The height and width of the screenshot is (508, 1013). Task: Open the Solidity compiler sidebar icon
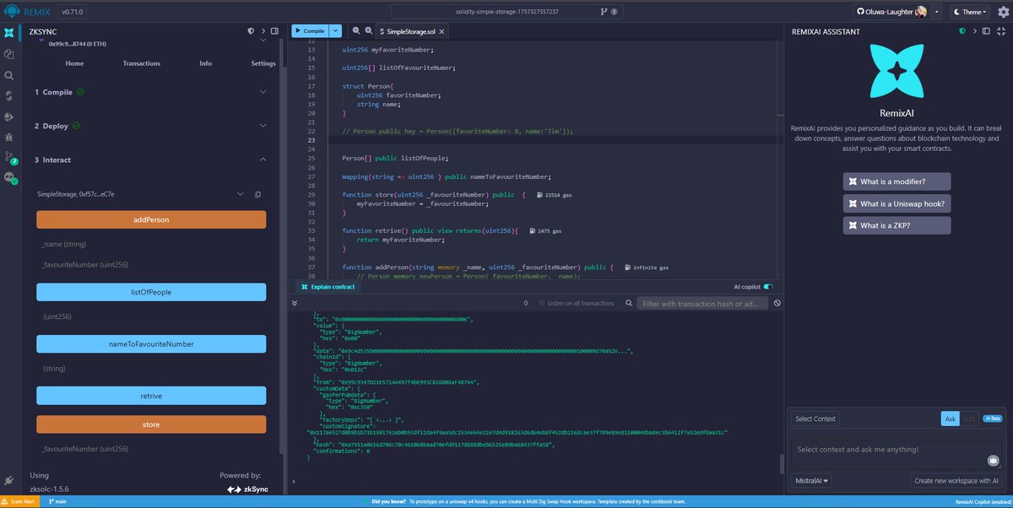coord(9,95)
